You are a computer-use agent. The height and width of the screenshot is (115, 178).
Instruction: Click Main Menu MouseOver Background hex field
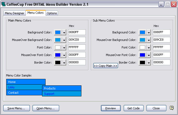[x=77, y=40]
